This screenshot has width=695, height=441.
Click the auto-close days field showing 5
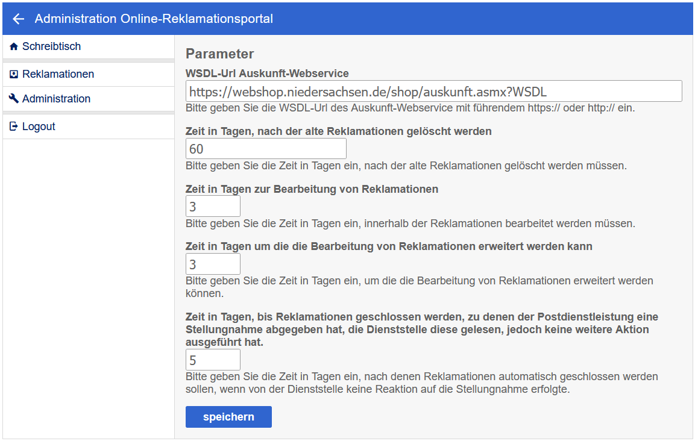213,360
